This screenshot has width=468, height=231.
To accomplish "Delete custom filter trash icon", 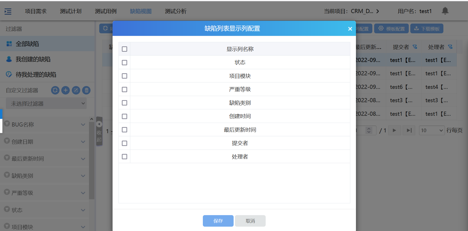I will (86, 90).
